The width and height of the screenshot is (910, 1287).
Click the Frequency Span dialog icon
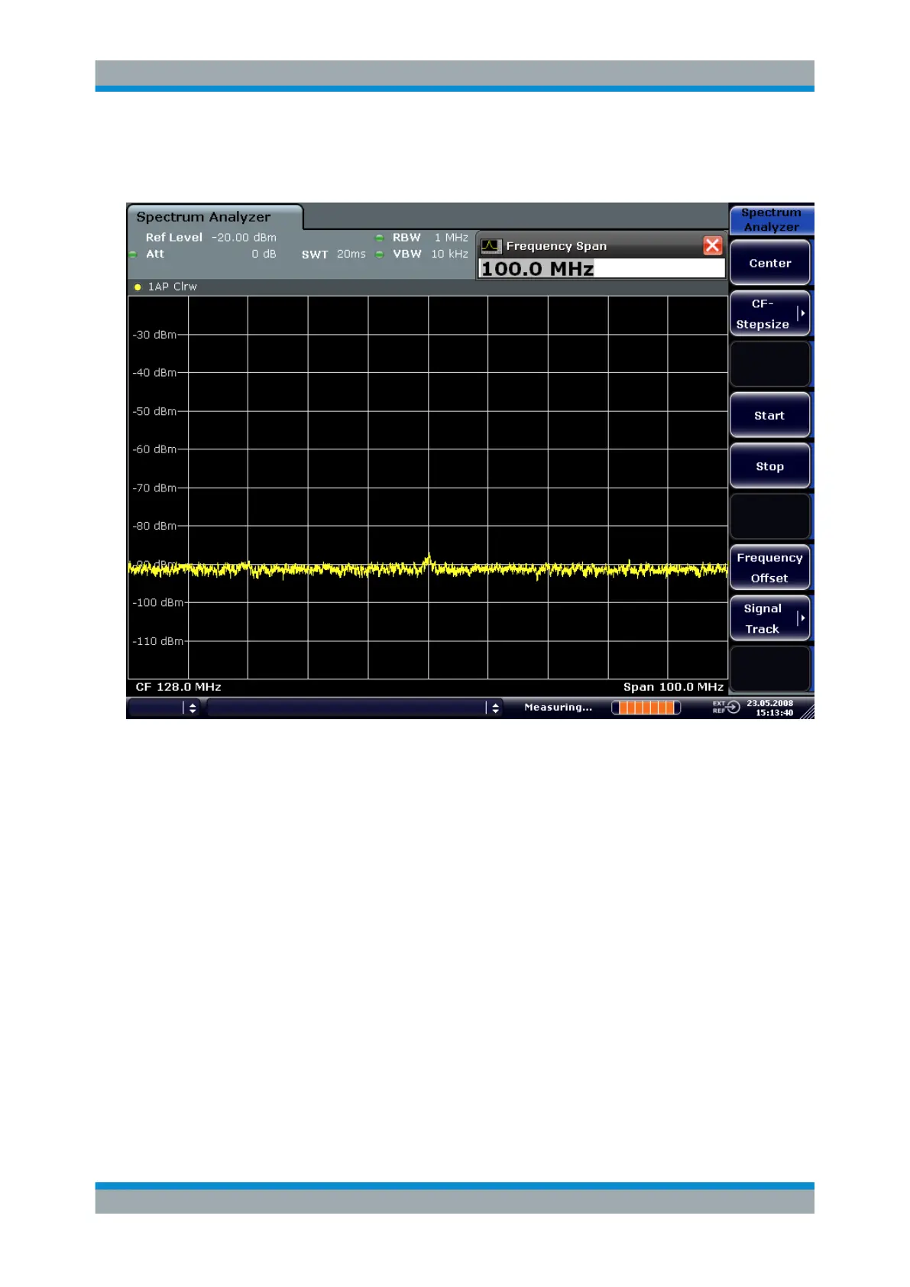(x=491, y=246)
